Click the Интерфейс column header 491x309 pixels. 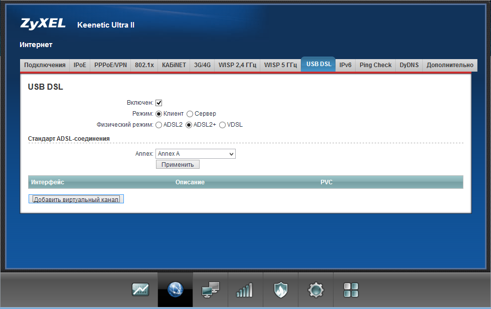coord(48,182)
